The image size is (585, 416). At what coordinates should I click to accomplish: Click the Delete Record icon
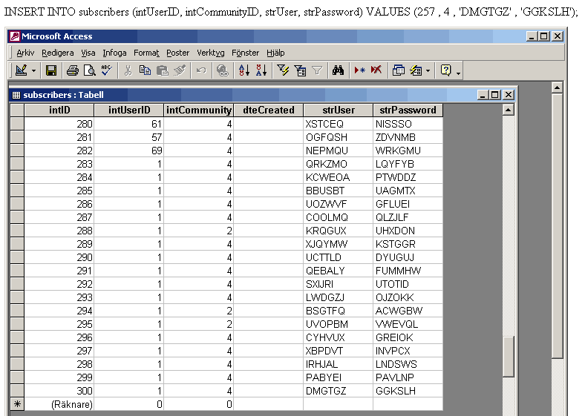pyautogui.click(x=376, y=70)
